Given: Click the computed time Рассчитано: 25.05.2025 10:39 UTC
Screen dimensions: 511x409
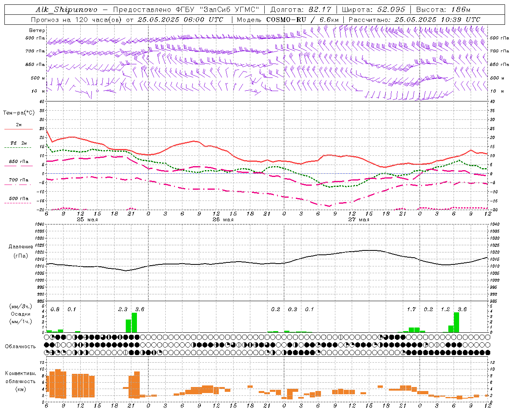Looking at the screenshot, I should (414, 20).
